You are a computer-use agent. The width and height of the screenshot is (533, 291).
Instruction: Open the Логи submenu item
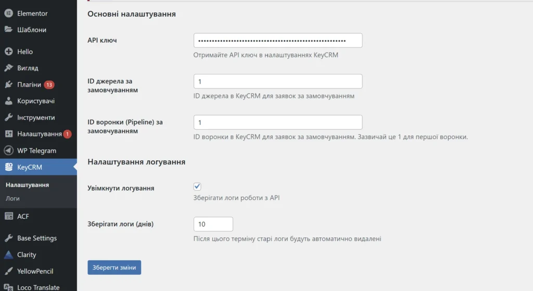pos(13,198)
